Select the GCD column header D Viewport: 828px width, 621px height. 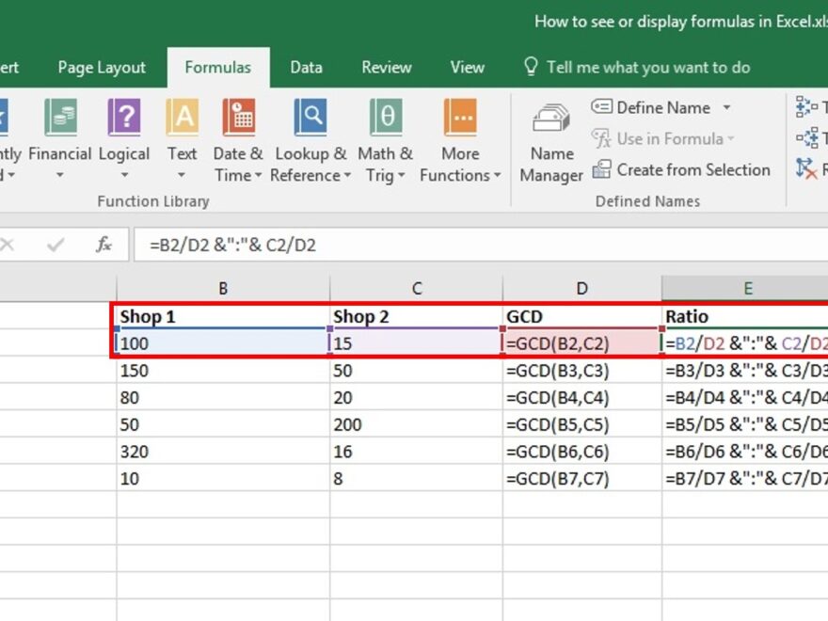pyautogui.click(x=581, y=288)
